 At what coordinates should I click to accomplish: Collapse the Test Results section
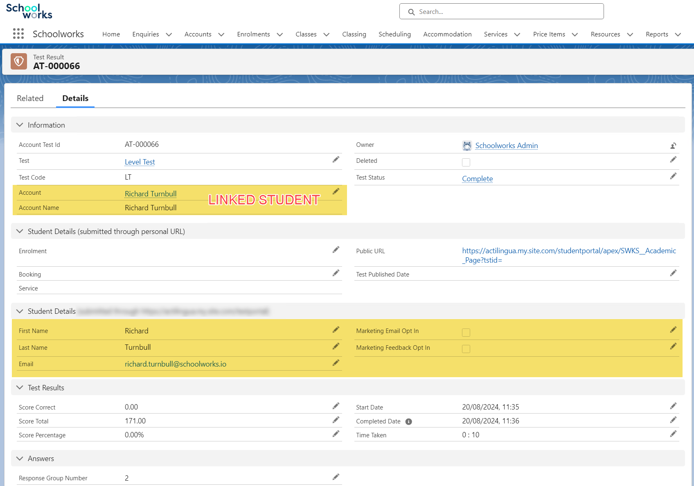pos(20,388)
